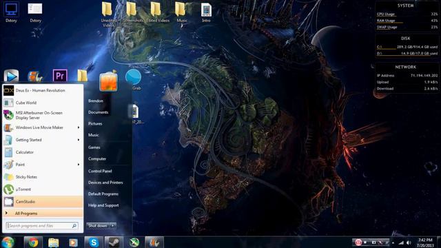Open Pictures from Start menu right pane
441x248 pixels.
coord(95,124)
